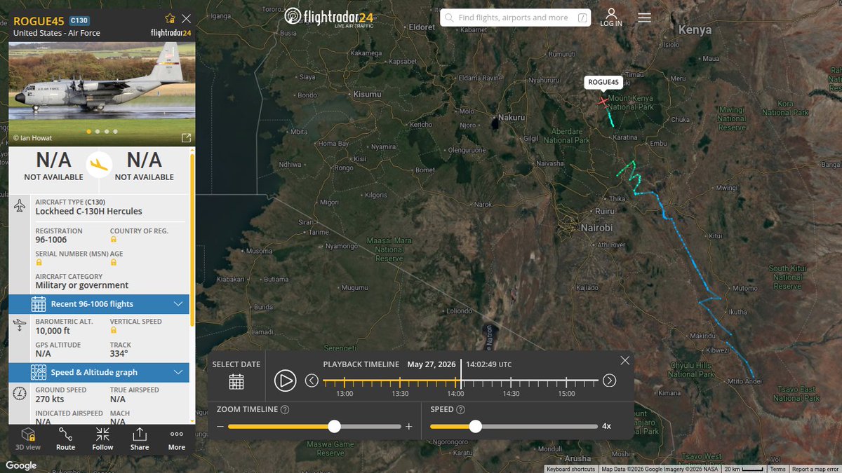Click the 14:02:49 UTC playback time
This screenshot has width=842, height=473.
[x=489, y=364]
